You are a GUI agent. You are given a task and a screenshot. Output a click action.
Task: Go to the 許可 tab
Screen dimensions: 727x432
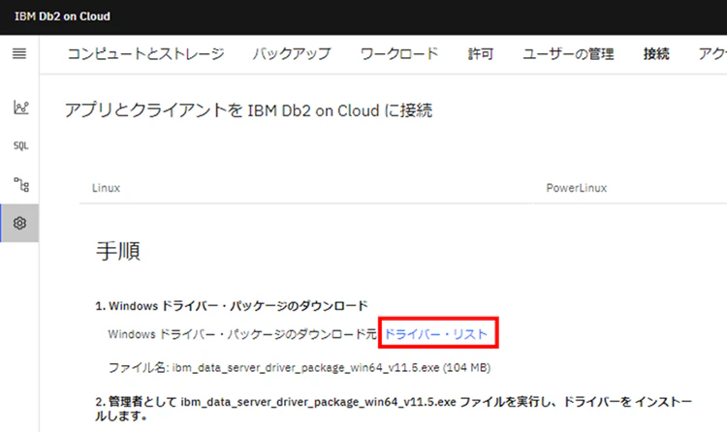(x=481, y=54)
